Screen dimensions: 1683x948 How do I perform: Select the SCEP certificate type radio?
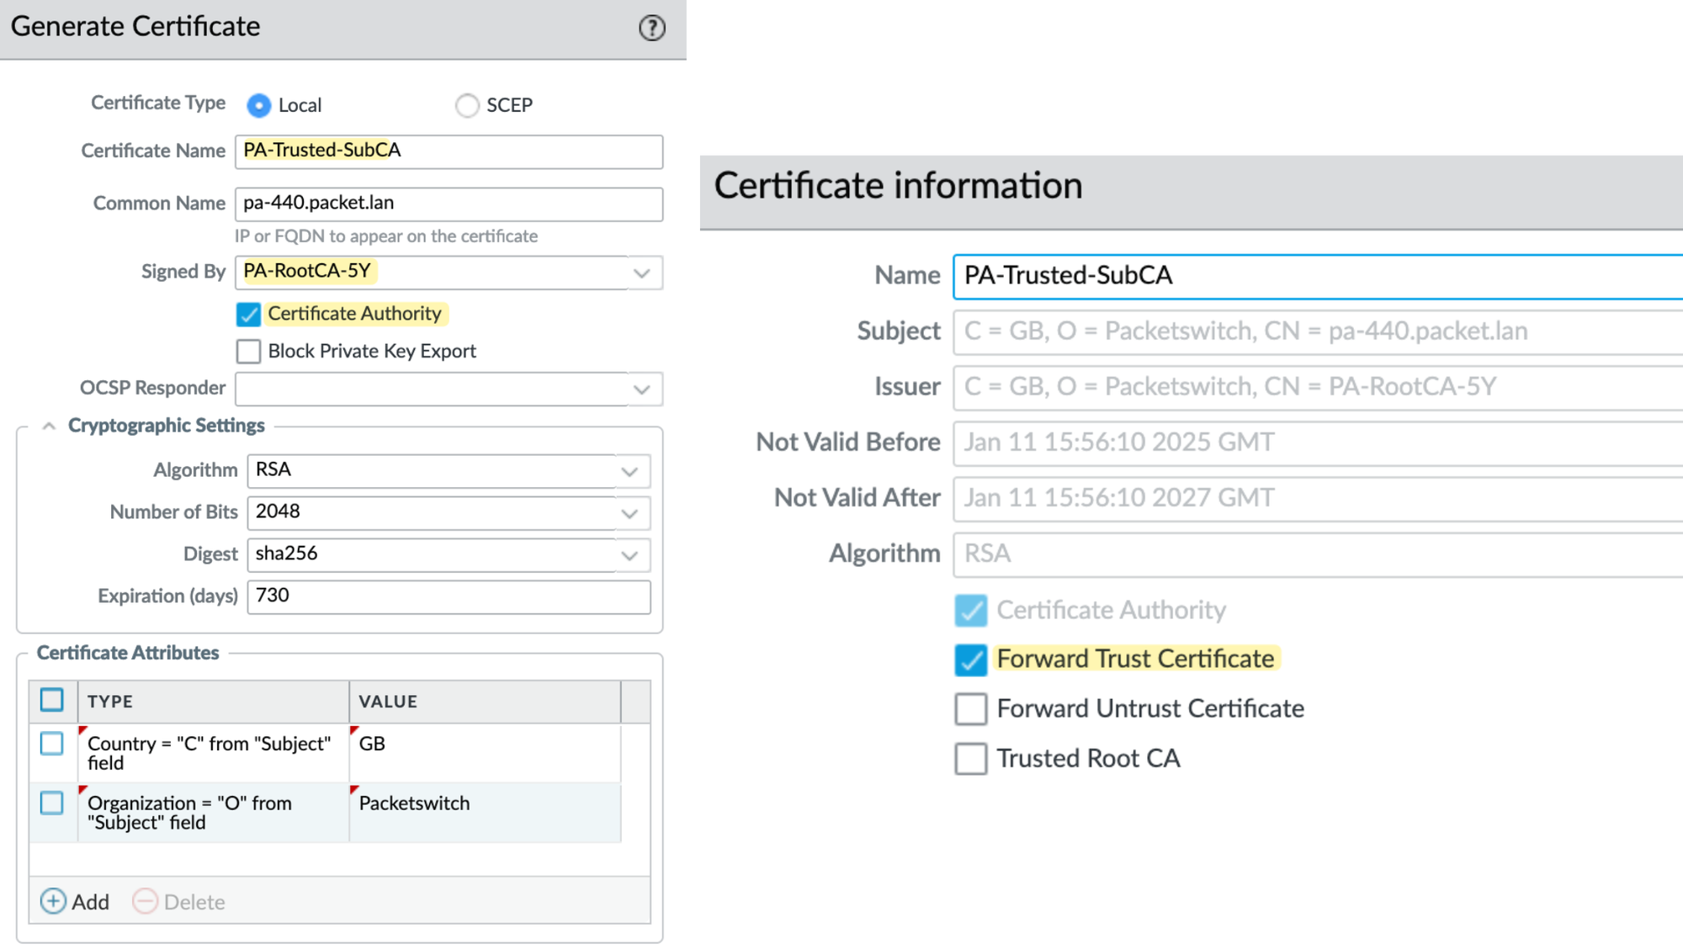(x=467, y=105)
